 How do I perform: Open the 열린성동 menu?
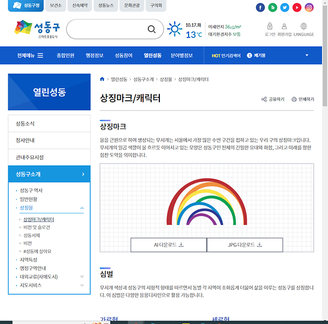pos(152,56)
